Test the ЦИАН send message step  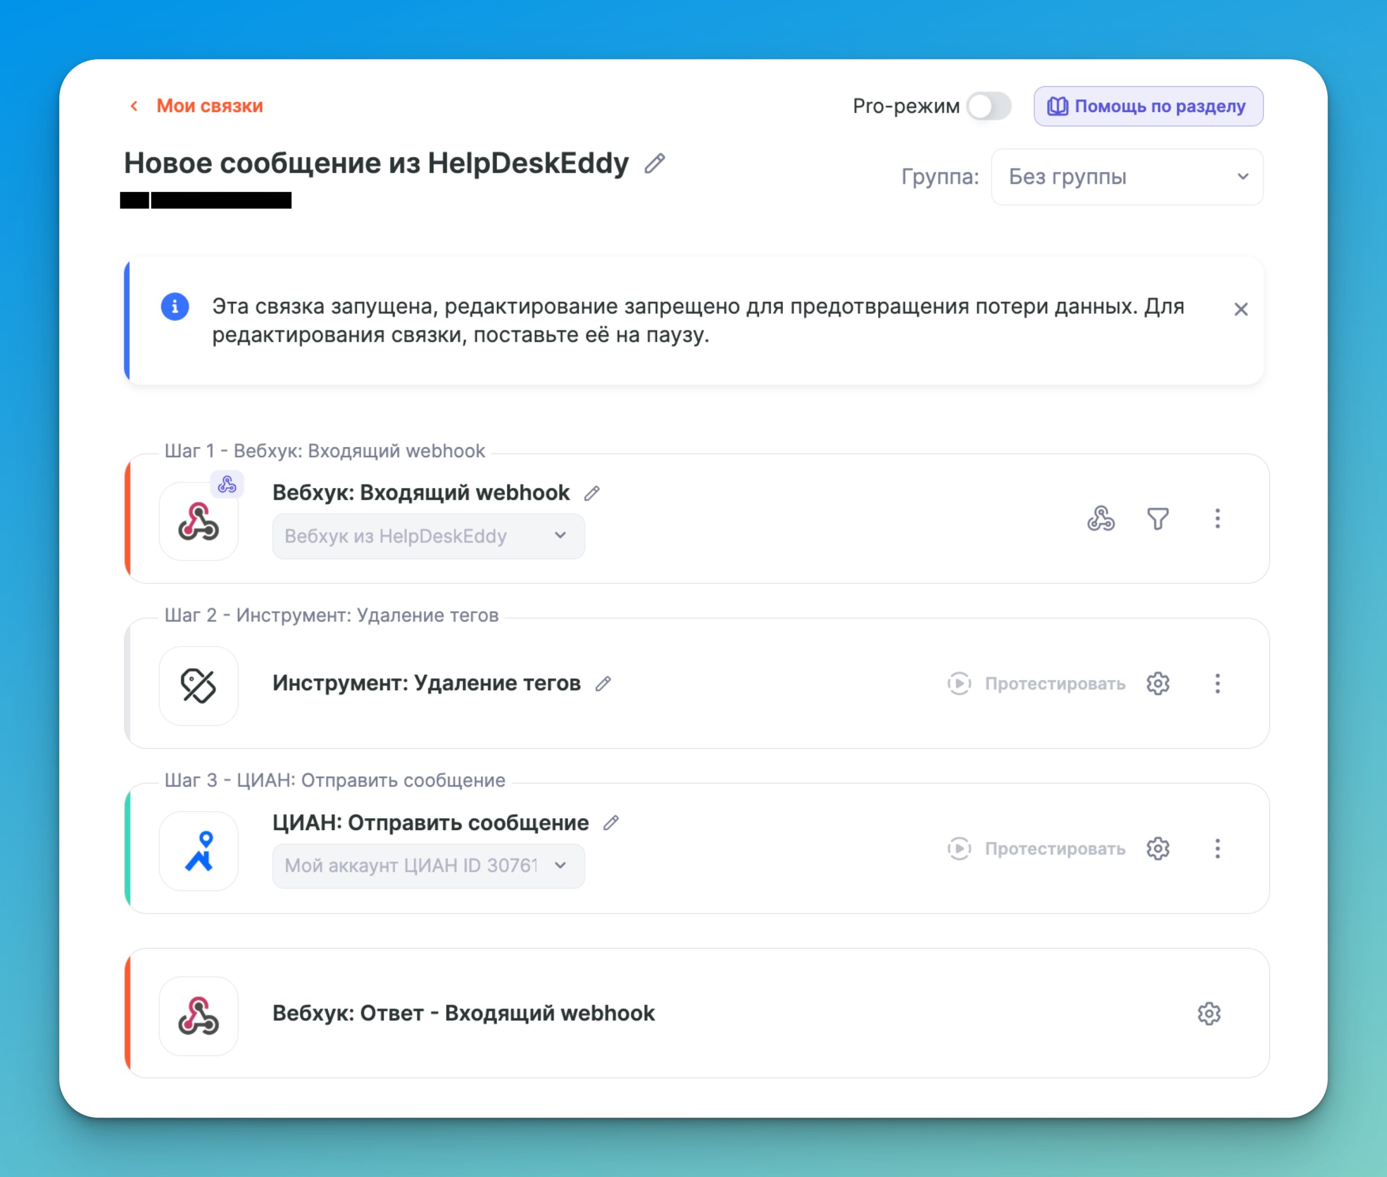pyautogui.click(x=1036, y=848)
